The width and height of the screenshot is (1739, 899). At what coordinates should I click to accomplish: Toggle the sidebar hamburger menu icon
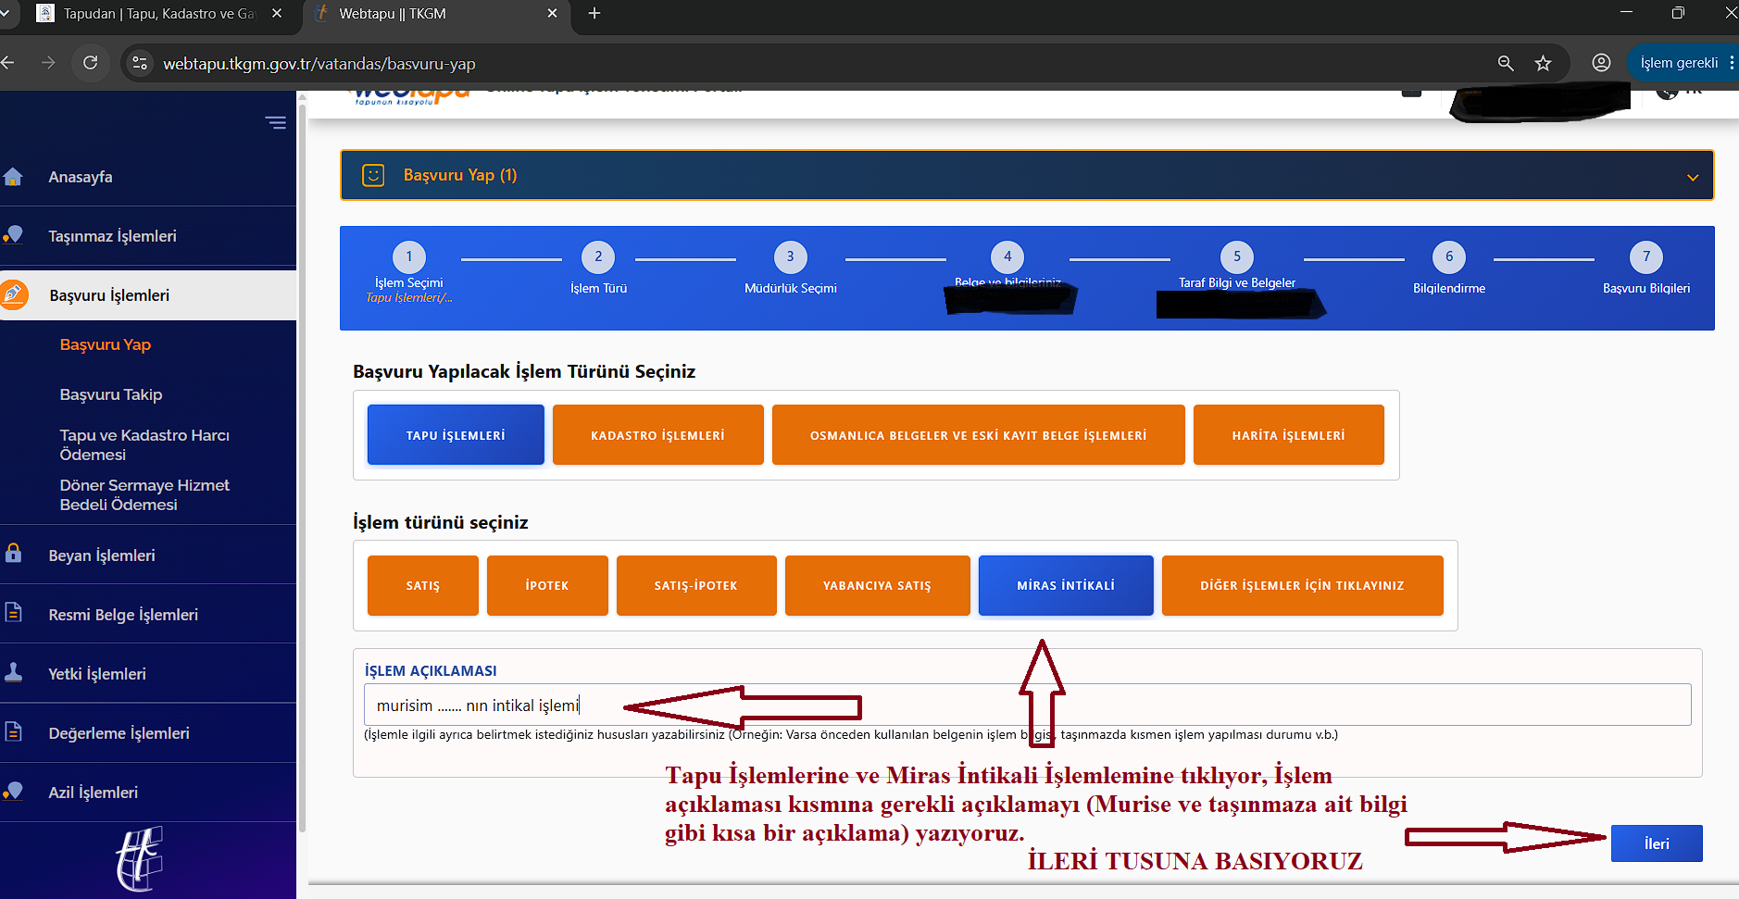275,122
